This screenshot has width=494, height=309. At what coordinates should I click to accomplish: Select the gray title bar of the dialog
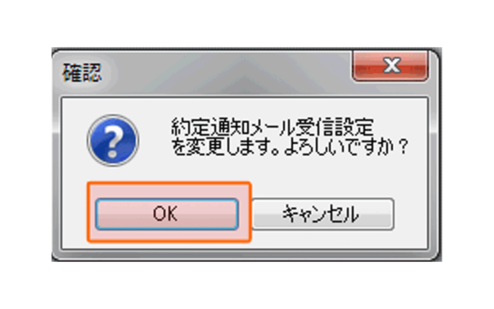[x=228, y=73]
